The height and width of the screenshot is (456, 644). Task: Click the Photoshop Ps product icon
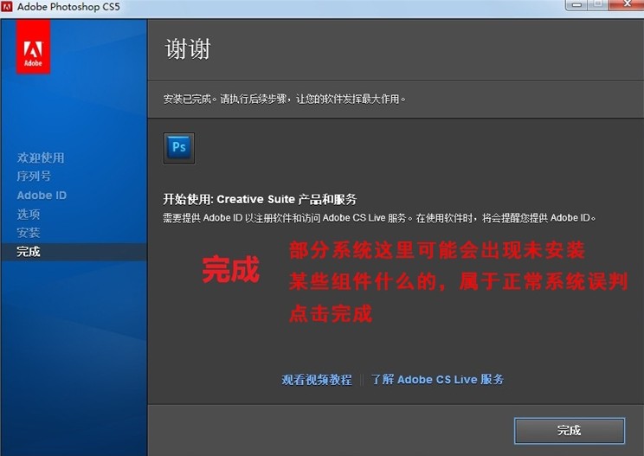(x=179, y=148)
